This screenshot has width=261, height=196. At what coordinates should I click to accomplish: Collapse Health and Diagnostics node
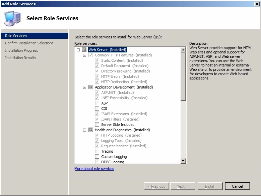click(x=84, y=130)
